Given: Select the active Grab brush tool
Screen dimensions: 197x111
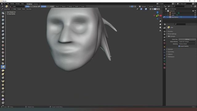Looking at the screenshot, I should pos(3,67).
